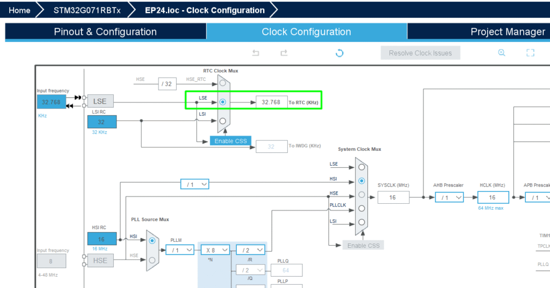550x288 pixels.
Task: Click the LSE input frequency field
Action: click(x=52, y=102)
